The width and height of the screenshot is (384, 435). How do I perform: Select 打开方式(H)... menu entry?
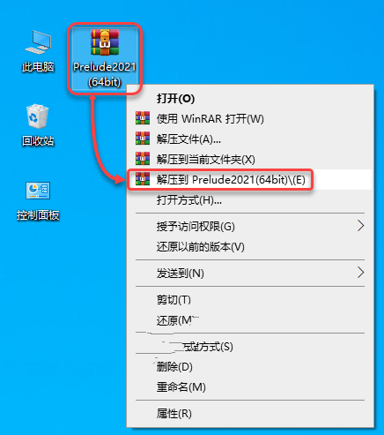[189, 200]
